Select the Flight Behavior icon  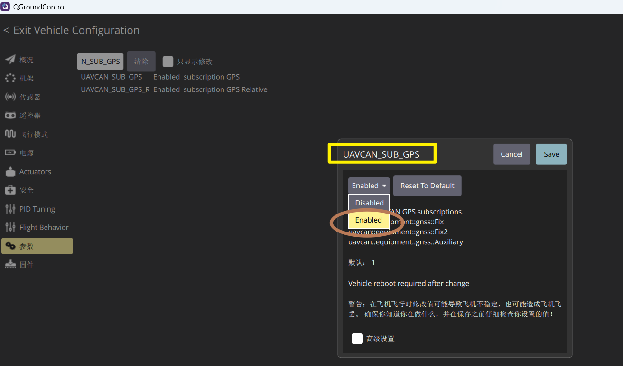[x=10, y=227]
